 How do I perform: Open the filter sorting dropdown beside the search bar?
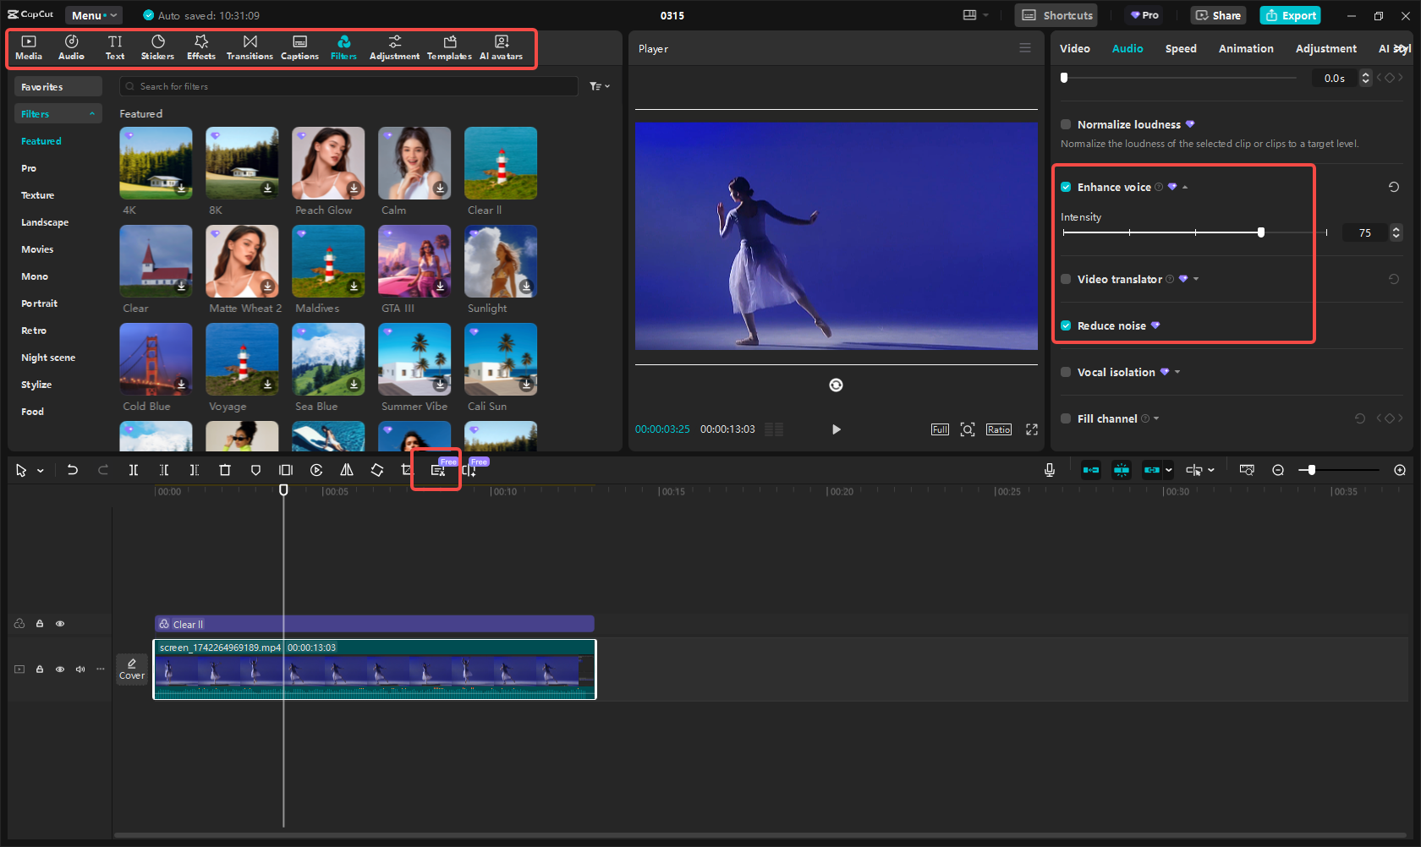coord(599,85)
